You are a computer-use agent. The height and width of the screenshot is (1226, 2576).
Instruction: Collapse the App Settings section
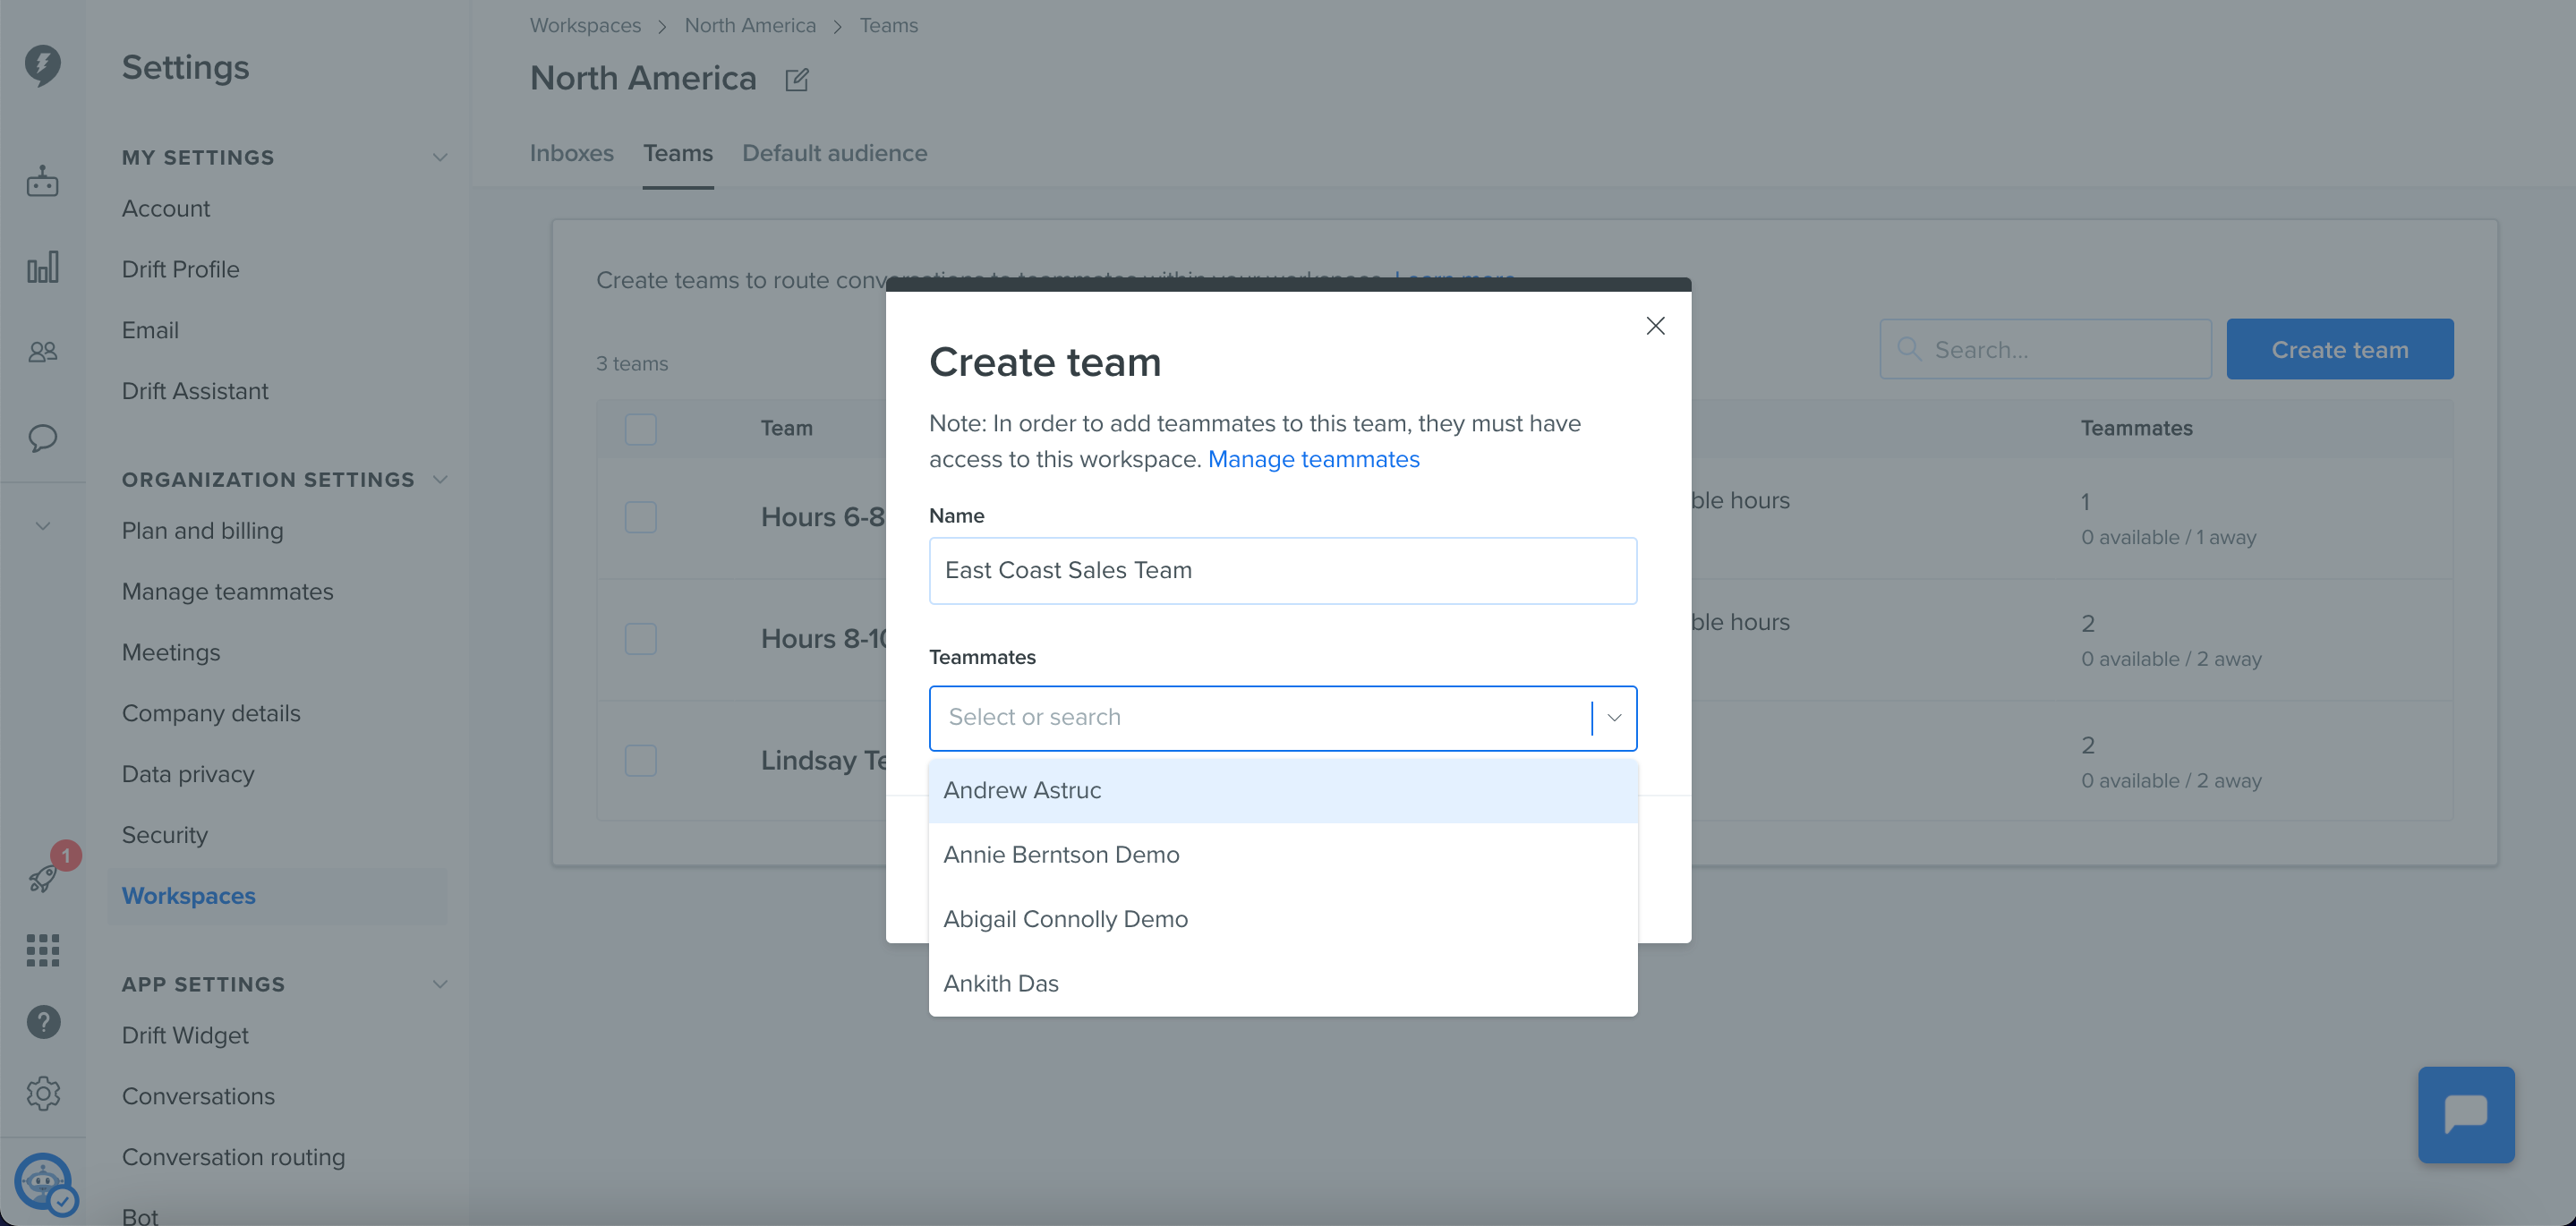tap(439, 984)
